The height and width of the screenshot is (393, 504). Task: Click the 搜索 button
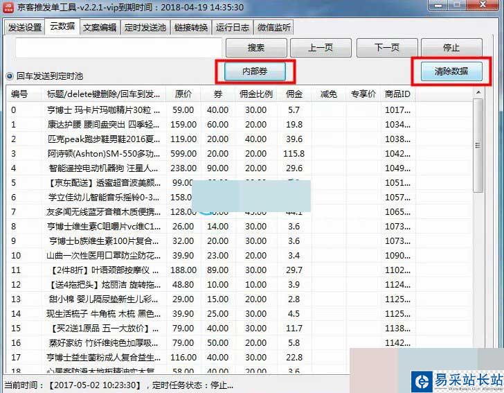(x=256, y=48)
